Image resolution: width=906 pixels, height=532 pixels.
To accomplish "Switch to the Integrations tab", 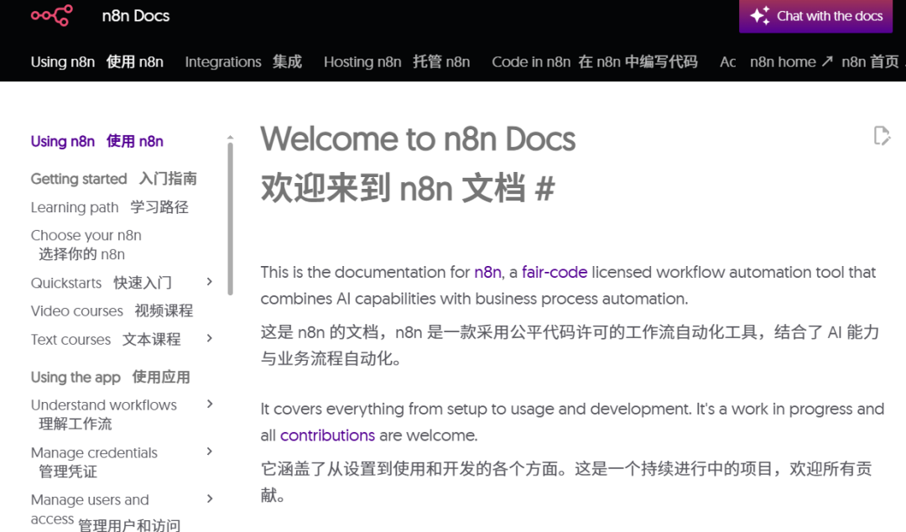I will 243,62.
